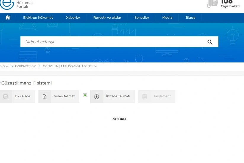The width and height of the screenshot is (244, 163).
Task: Click the green download arrow icon
Action: (85, 95)
